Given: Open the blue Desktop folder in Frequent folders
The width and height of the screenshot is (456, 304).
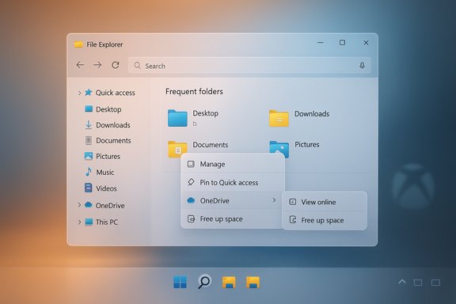Looking at the screenshot, I should tap(177, 118).
